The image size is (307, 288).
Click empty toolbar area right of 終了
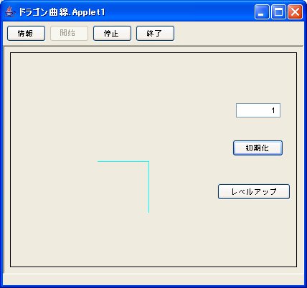[238, 34]
